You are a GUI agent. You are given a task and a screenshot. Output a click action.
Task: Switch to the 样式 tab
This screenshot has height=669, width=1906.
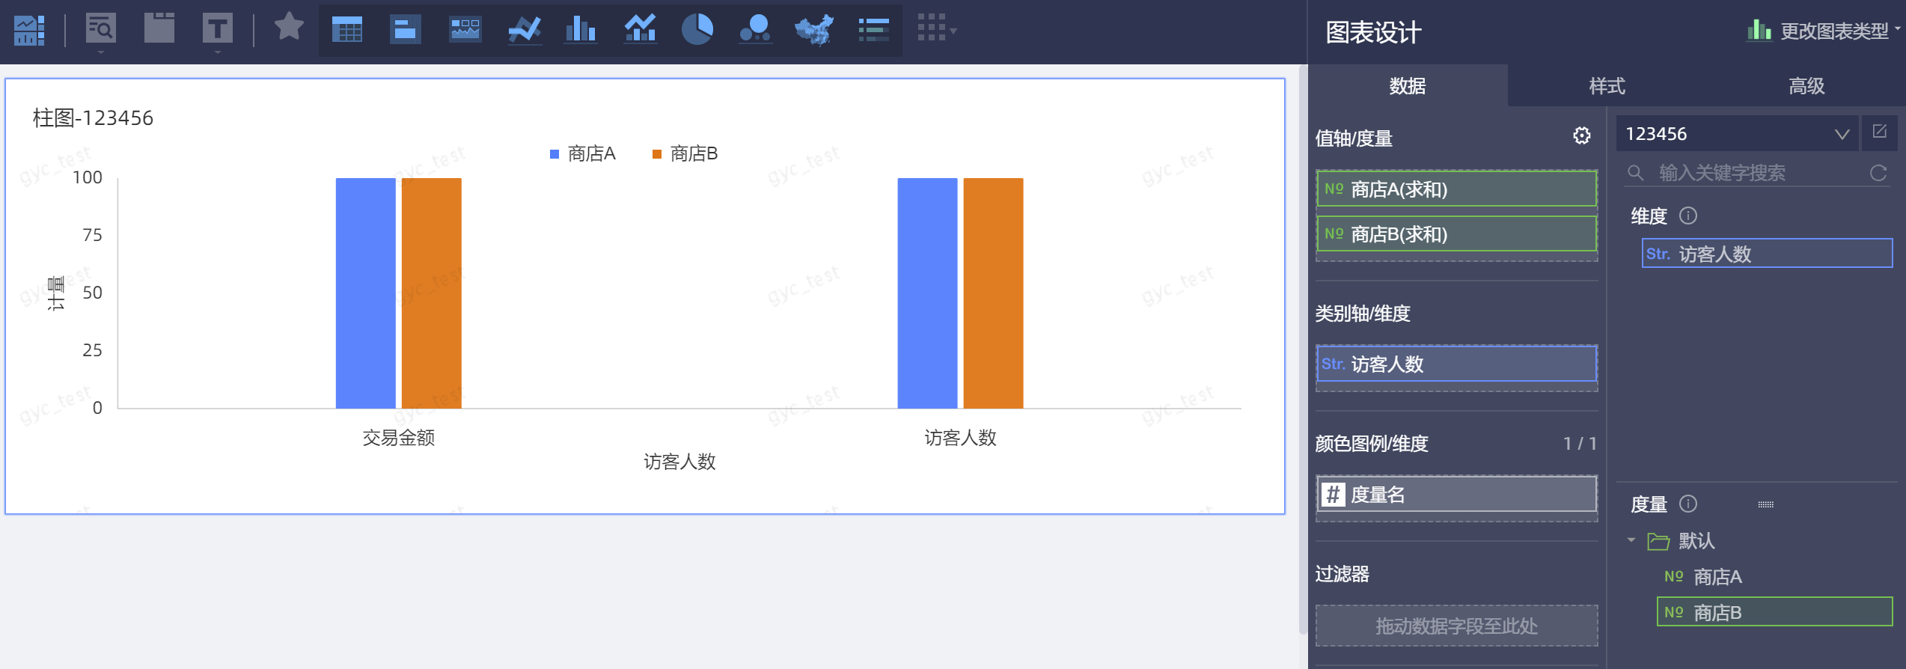[1607, 86]
